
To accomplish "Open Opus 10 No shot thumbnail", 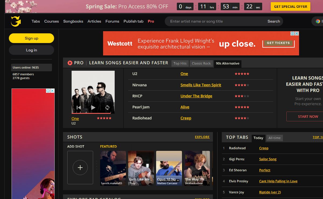I will click(x=169, y=168).
